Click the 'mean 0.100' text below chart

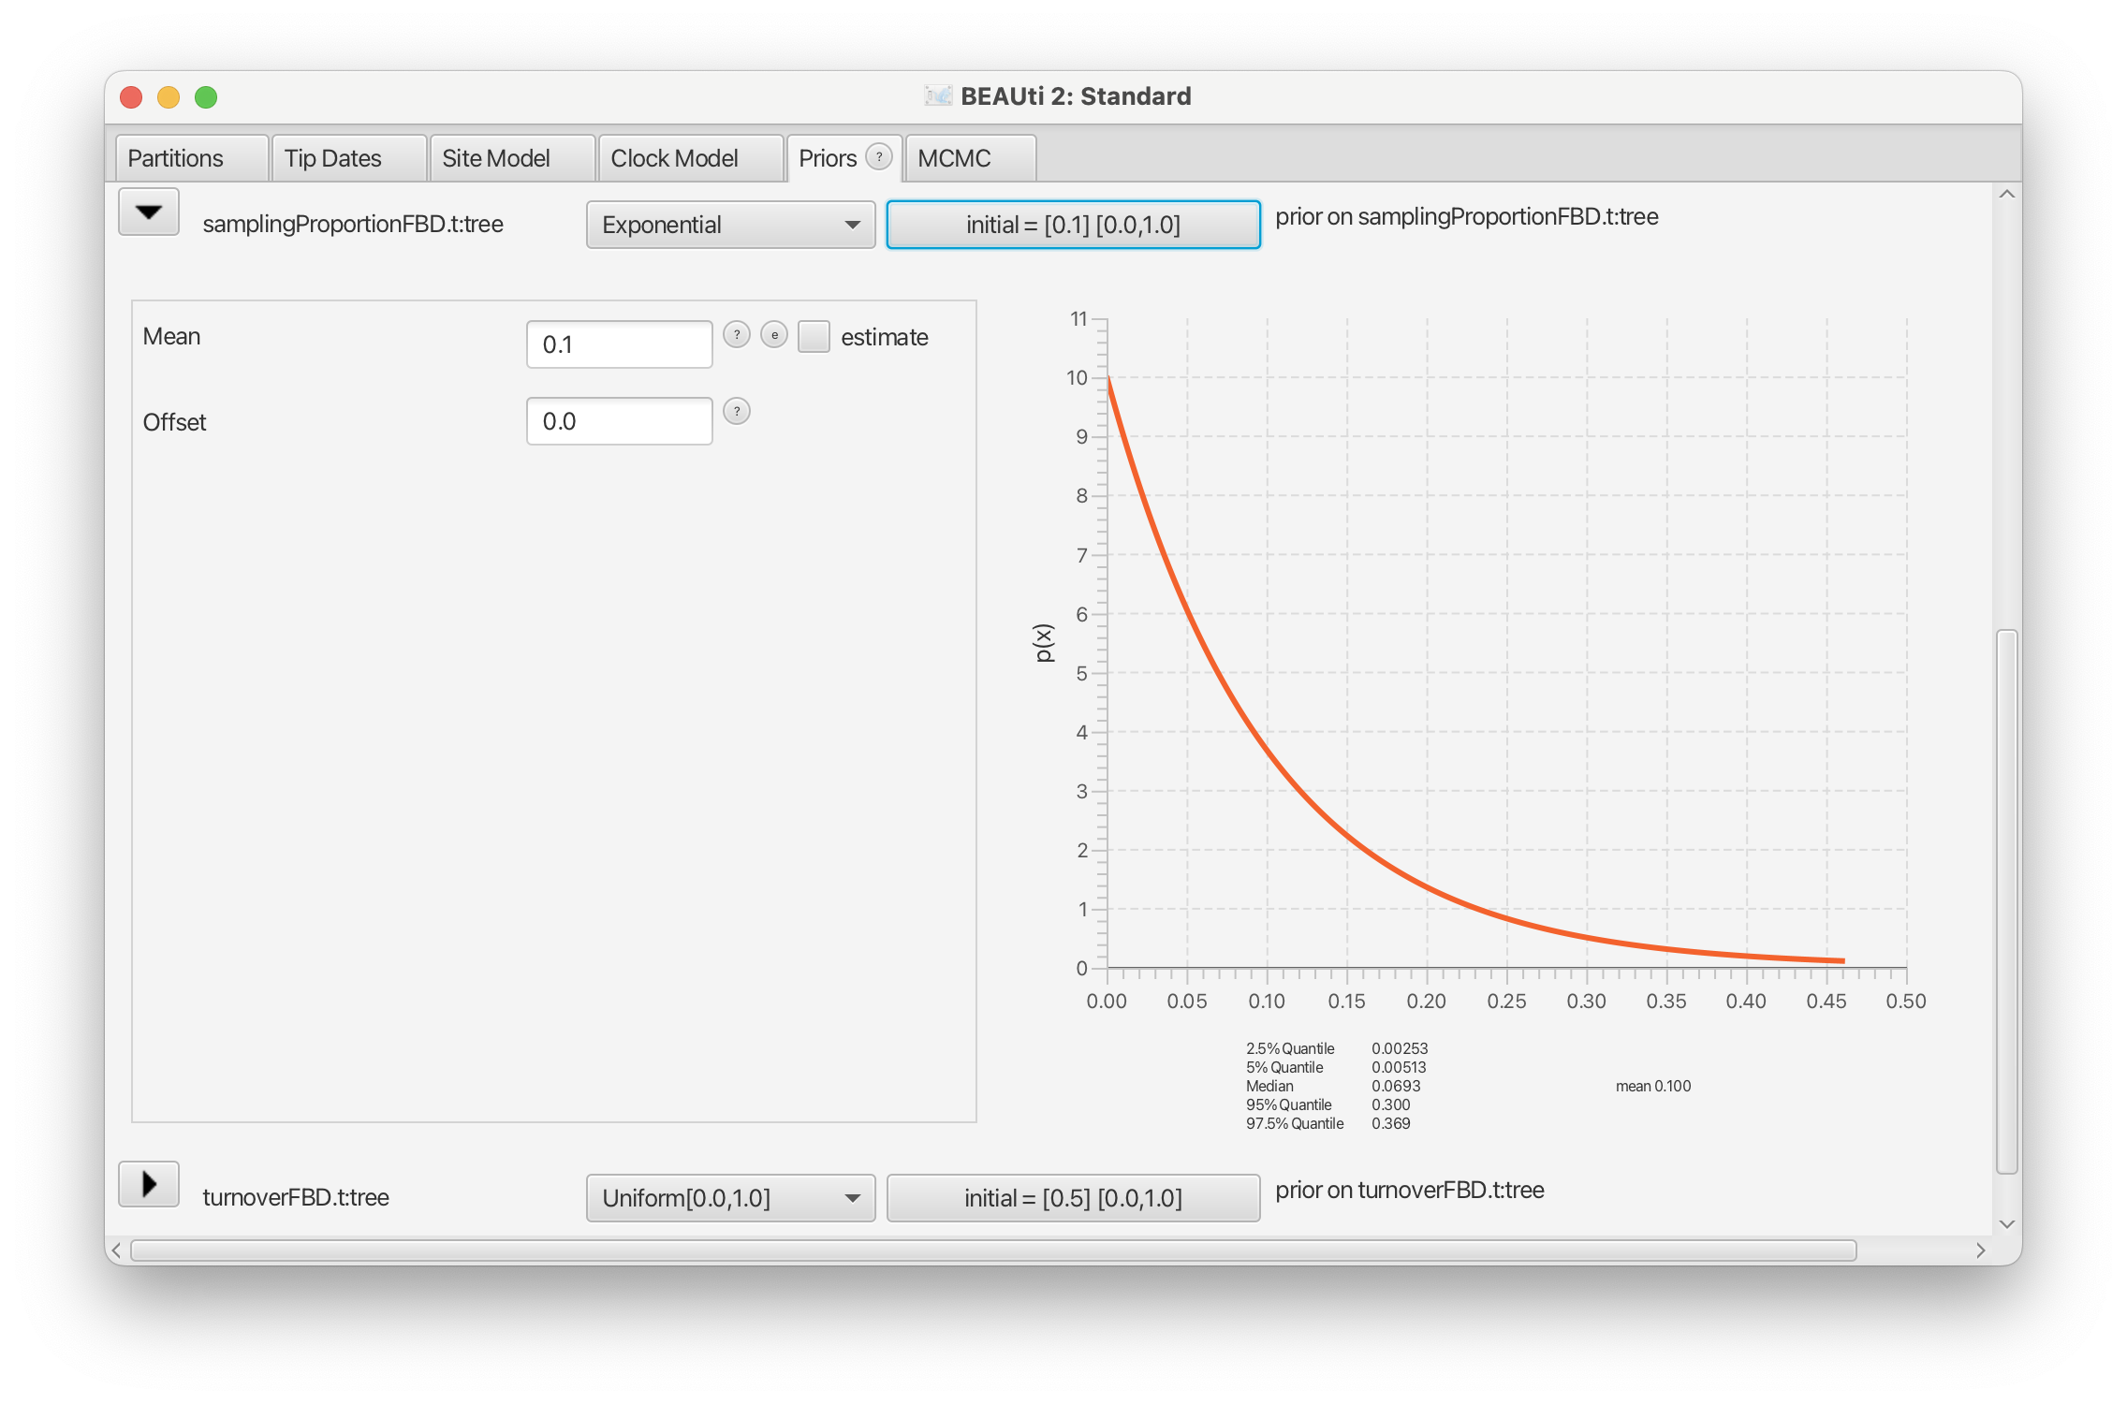pyautogui.click(x=1653, y=1086)
